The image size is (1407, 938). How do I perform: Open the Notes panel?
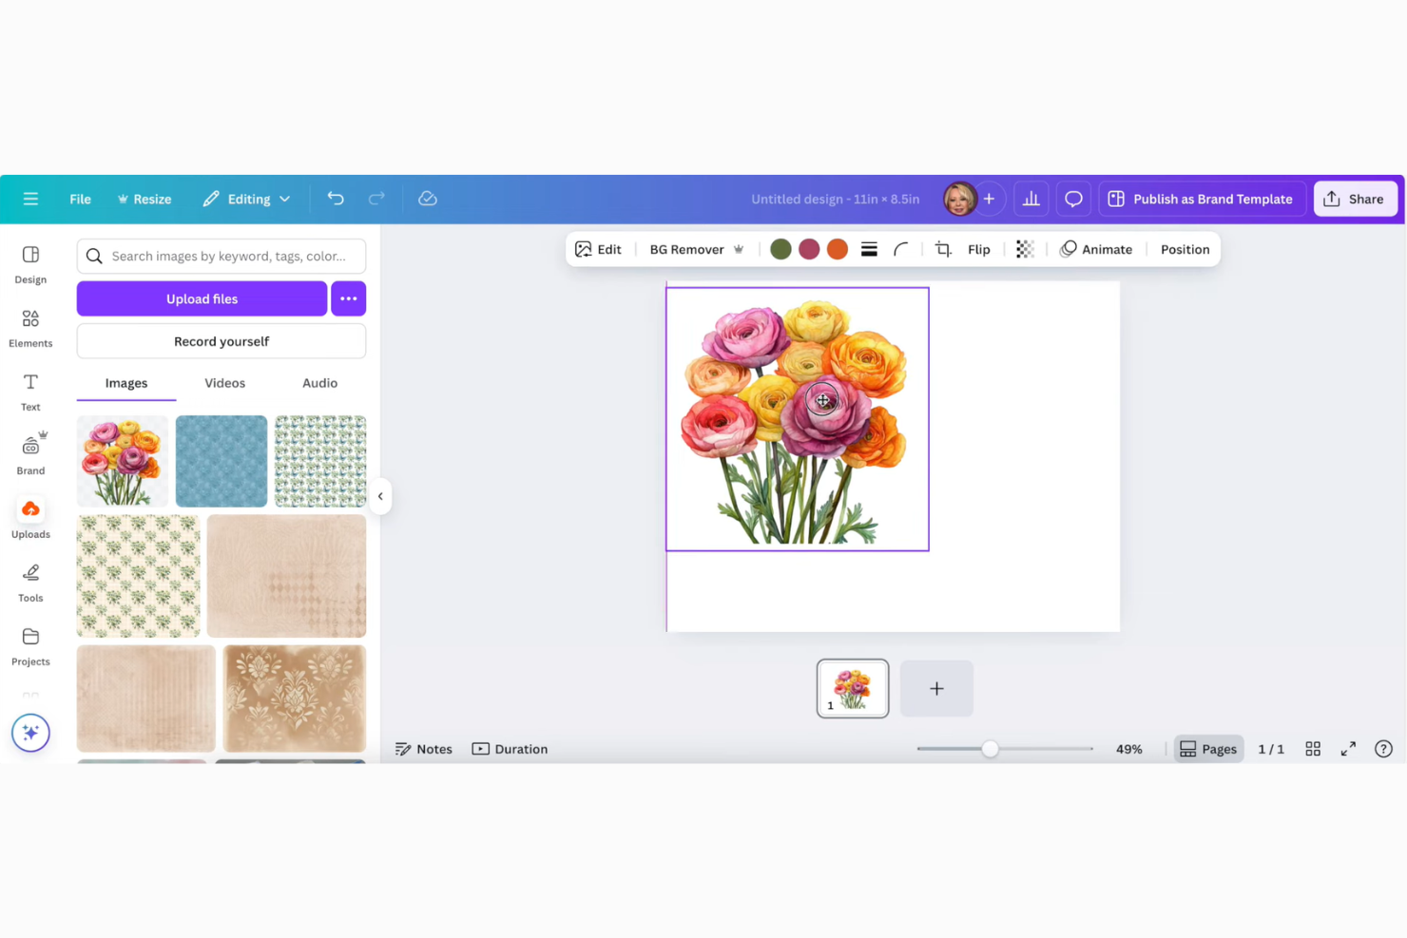coord(424,749)
